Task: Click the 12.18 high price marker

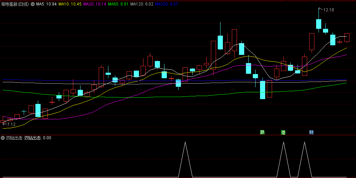Action: tap(328, 10)
